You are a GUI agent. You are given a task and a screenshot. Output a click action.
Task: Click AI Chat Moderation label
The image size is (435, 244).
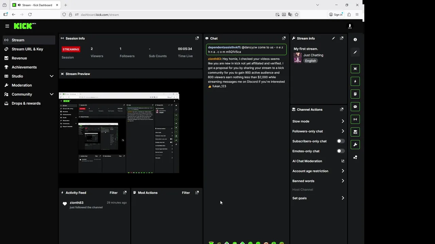[307, 161]
